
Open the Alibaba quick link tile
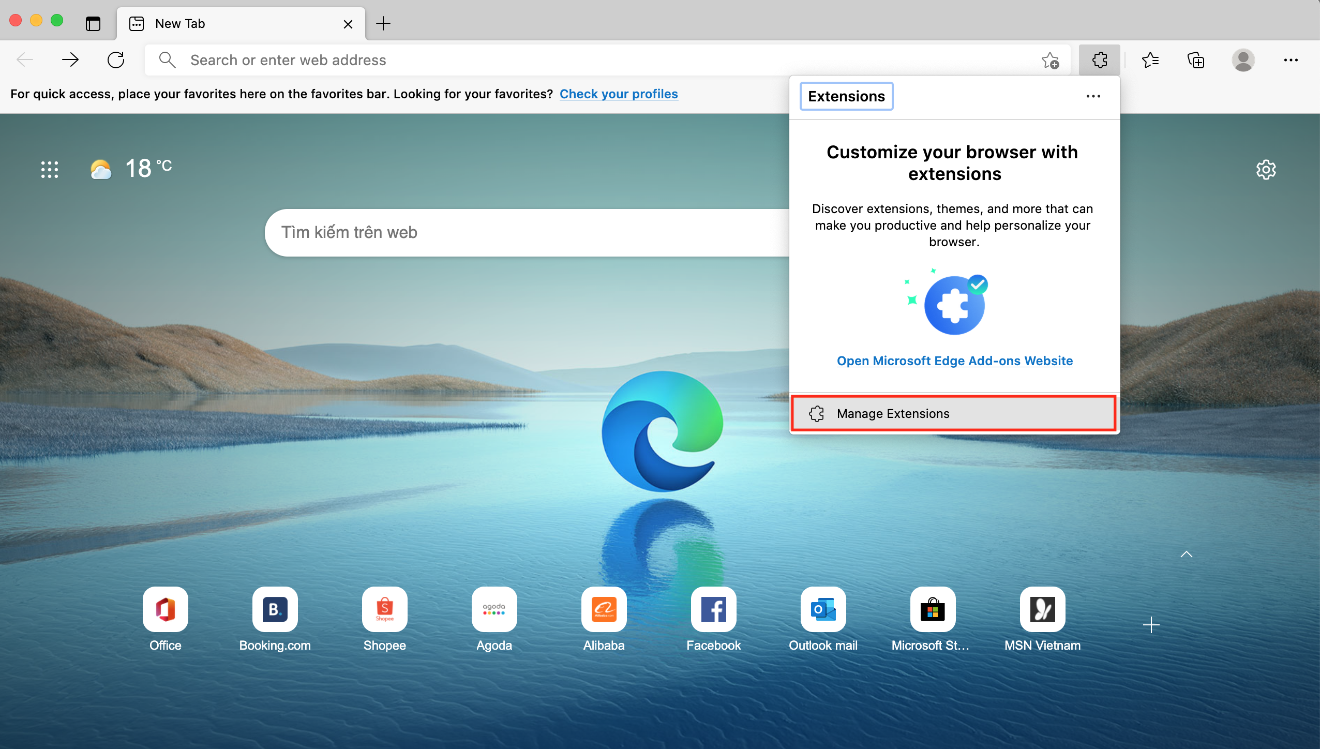(604, 619)
